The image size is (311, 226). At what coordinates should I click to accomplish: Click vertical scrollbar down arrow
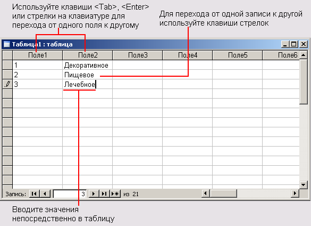tap(303, 184)
